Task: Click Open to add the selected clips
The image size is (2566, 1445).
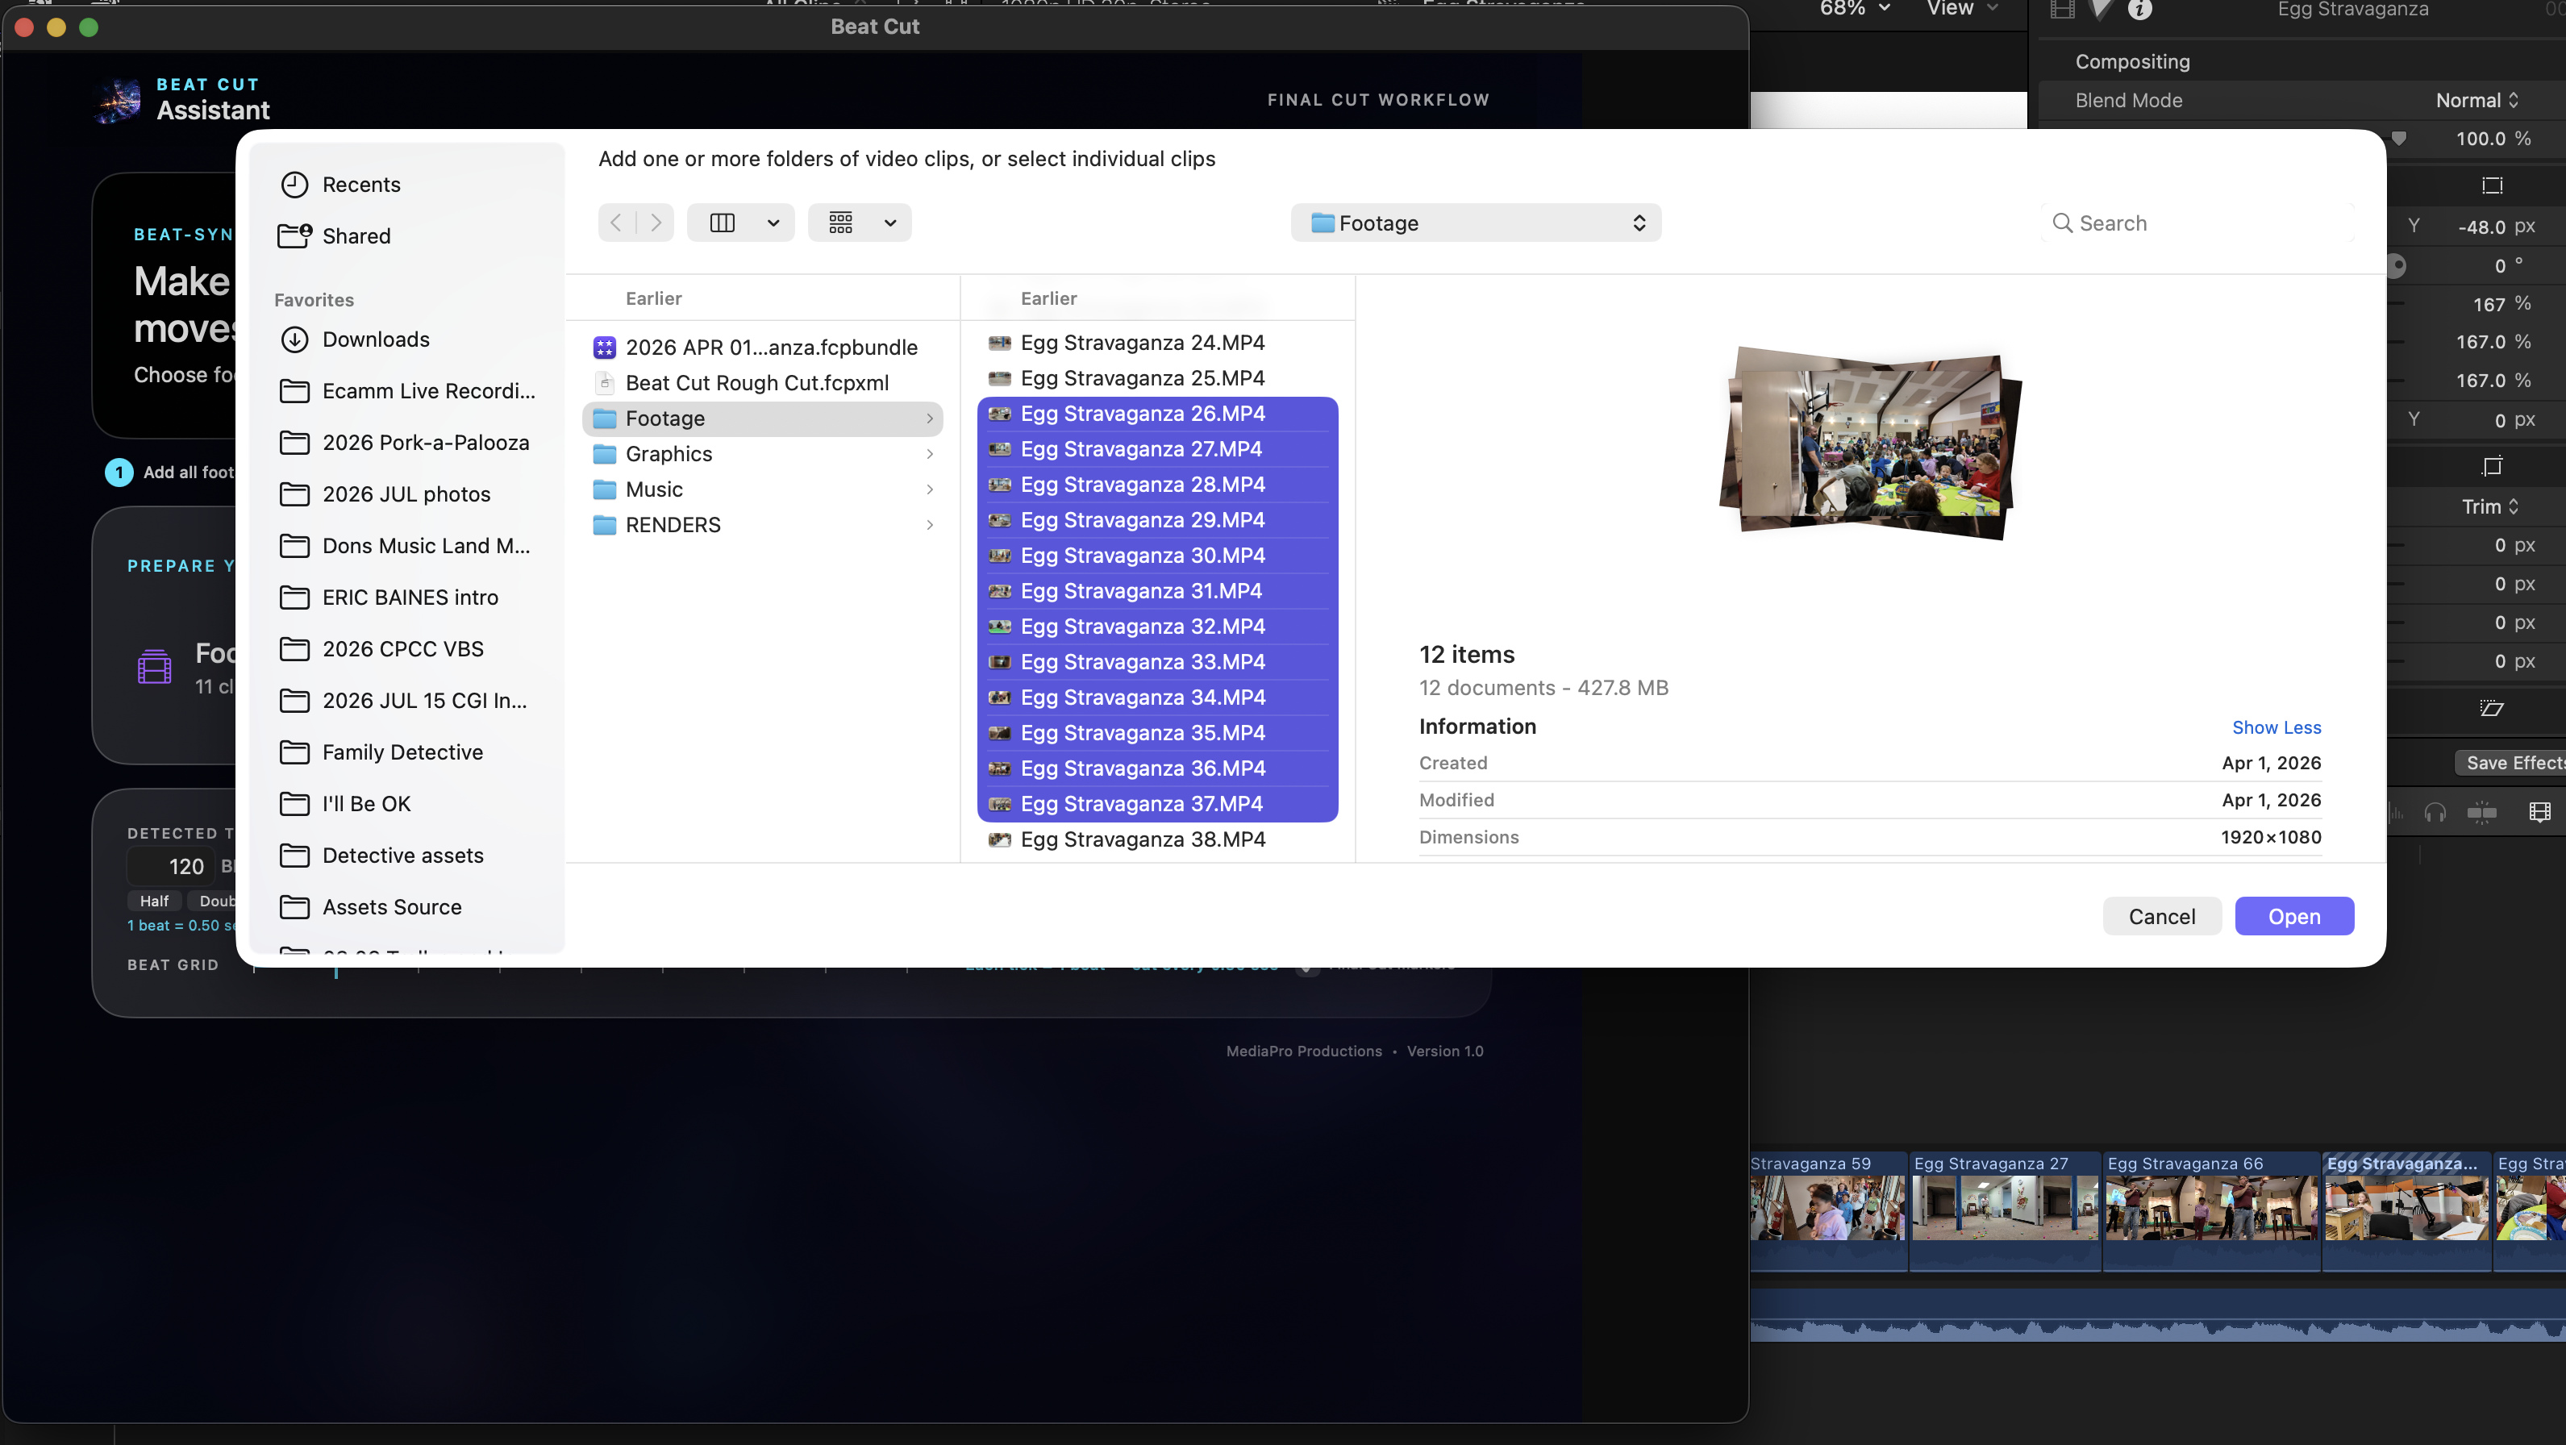Action: [2294, 916]
